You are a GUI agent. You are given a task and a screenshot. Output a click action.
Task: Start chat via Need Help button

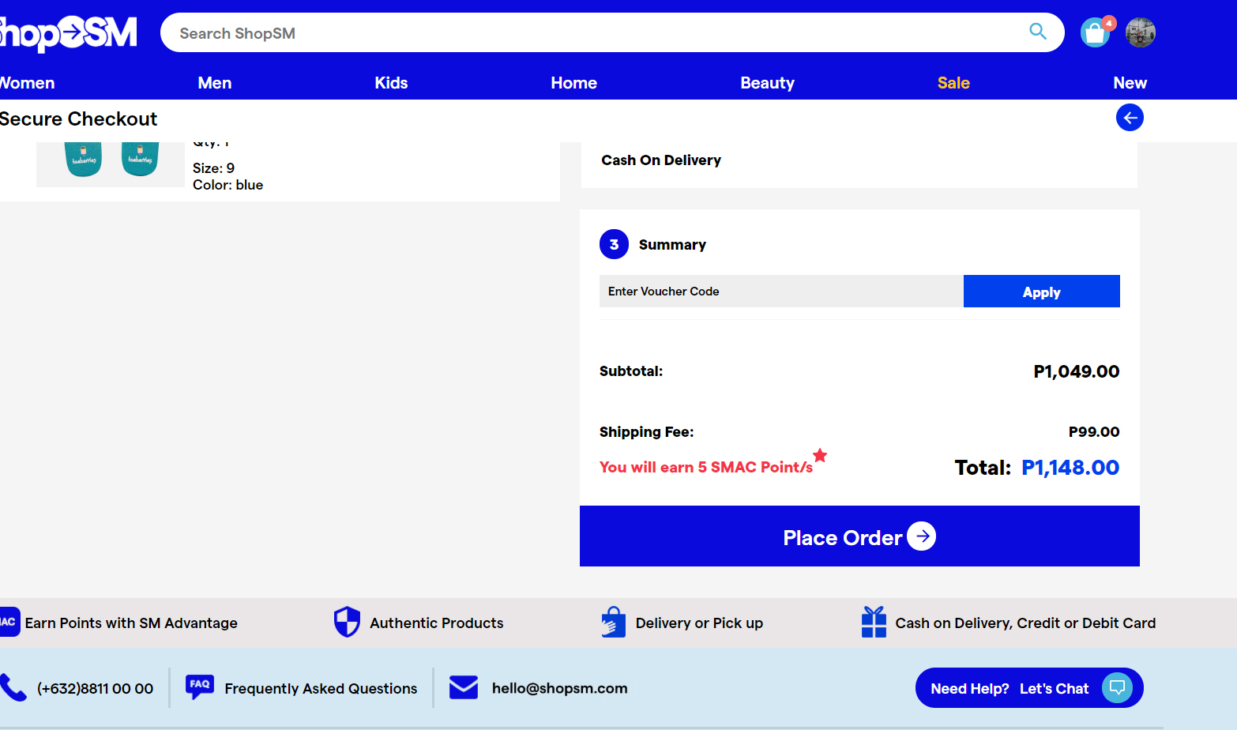click(1029, 688)
